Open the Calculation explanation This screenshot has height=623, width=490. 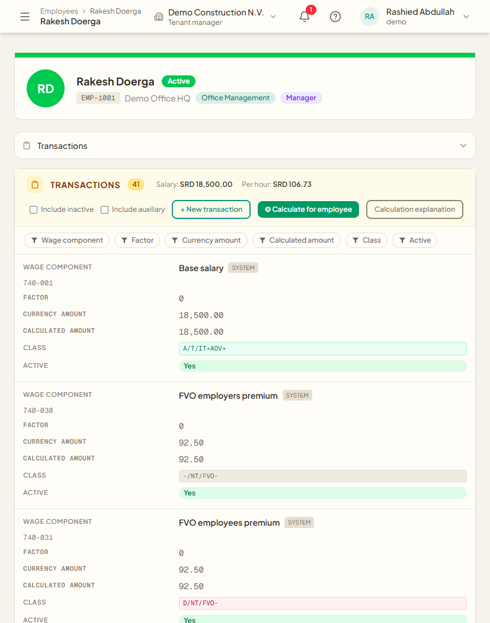click(x=415, y=209)
